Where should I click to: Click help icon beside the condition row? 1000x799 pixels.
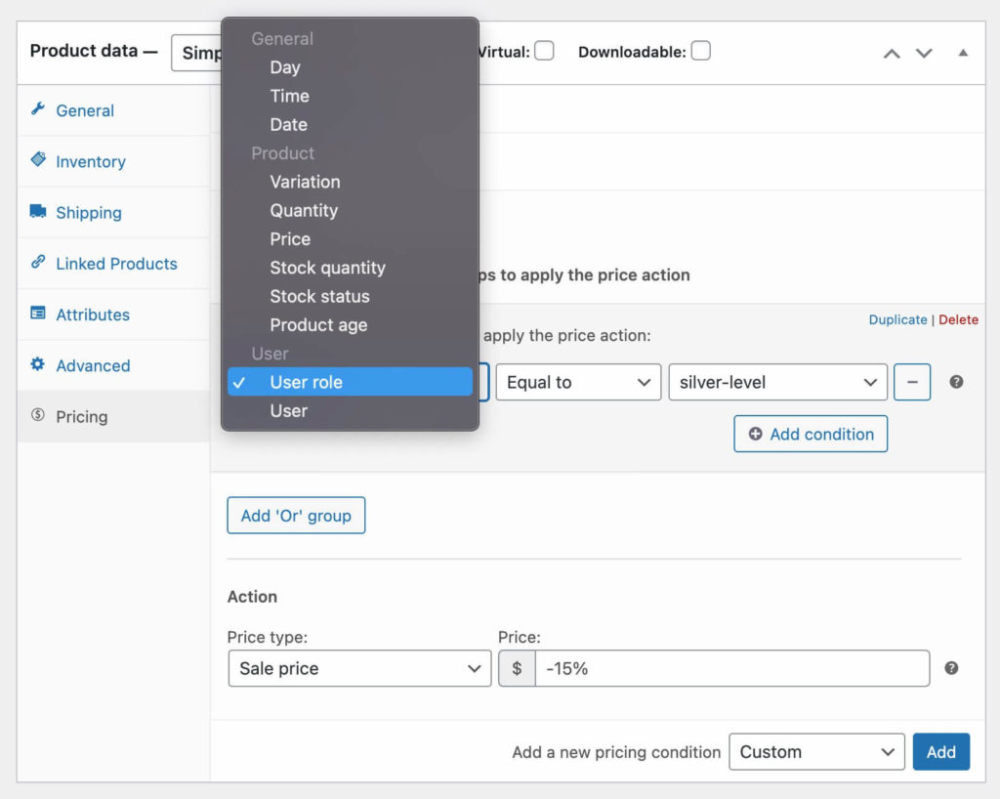[x=956, y=382]
